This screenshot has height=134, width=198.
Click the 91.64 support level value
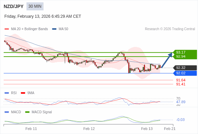(x=181, y=80)
